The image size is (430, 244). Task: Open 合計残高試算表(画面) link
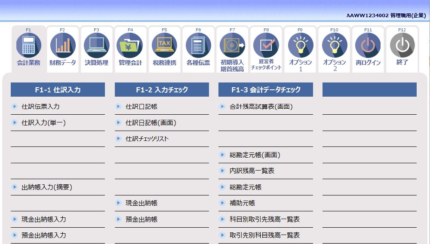click(261, 107)
